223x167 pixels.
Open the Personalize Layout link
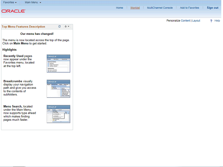(196, 21)
